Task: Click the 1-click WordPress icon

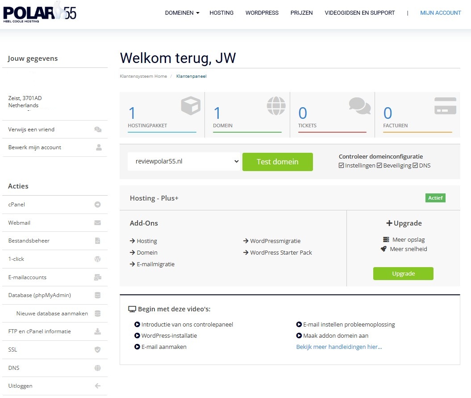Action: pos(97,259)
